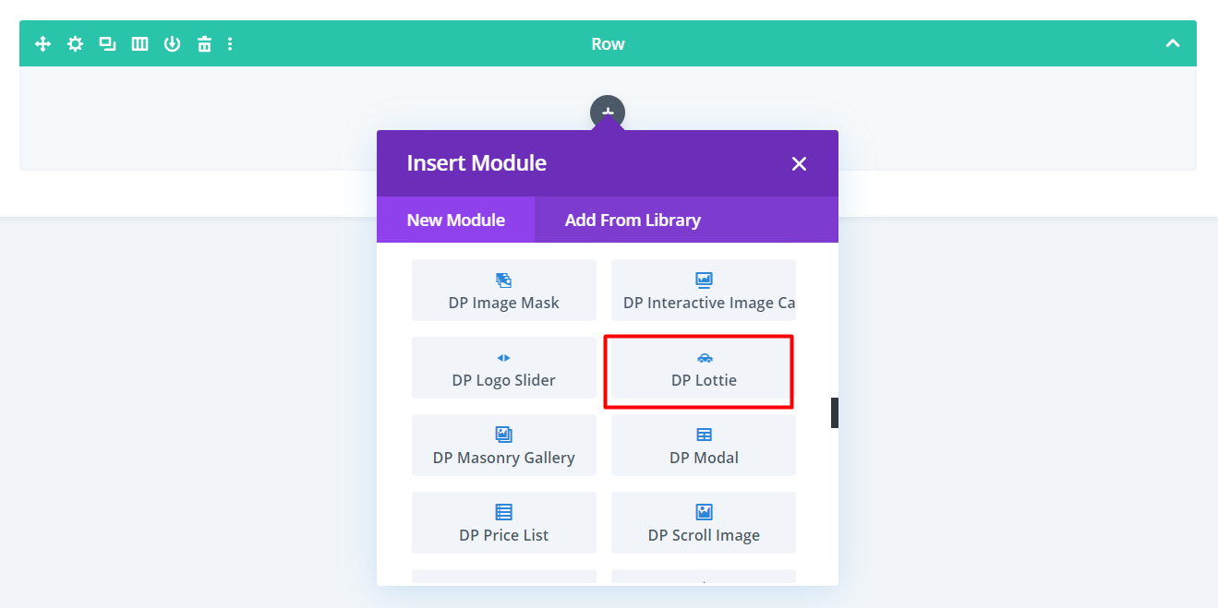Add the DP Modal module
Screen dimensions: 1218x608
[x=703, y=446]
